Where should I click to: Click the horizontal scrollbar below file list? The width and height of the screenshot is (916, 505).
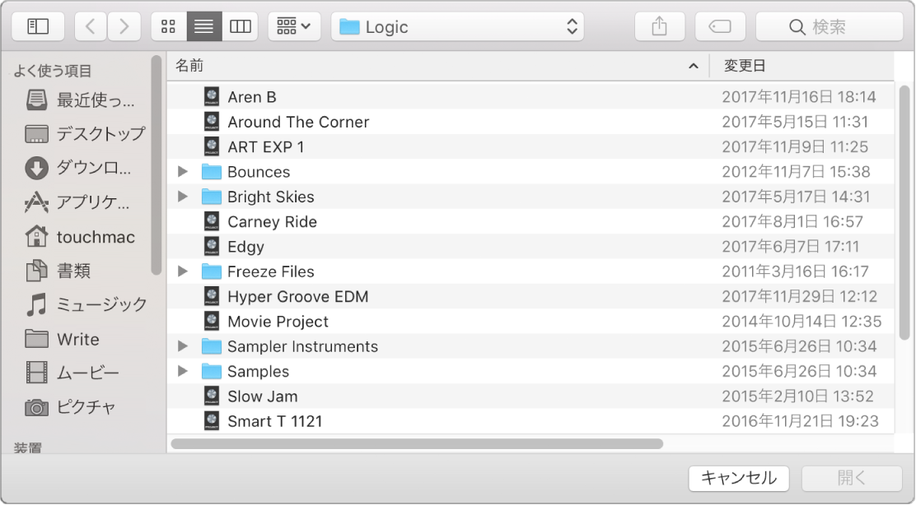417,444
